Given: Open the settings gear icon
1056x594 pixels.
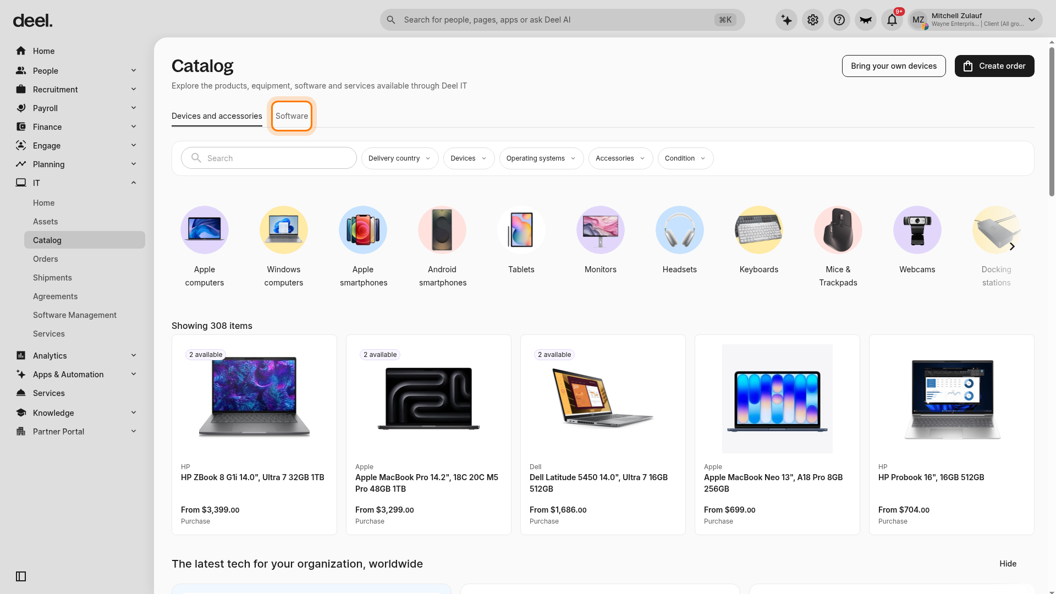Looking at the screenshot, I should tap(813, 20).
